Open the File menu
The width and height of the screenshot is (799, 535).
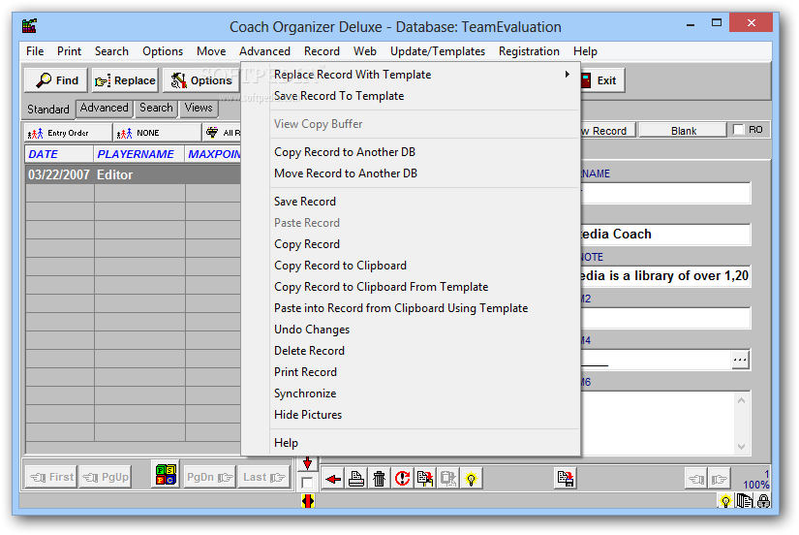(x=35, y=51)
